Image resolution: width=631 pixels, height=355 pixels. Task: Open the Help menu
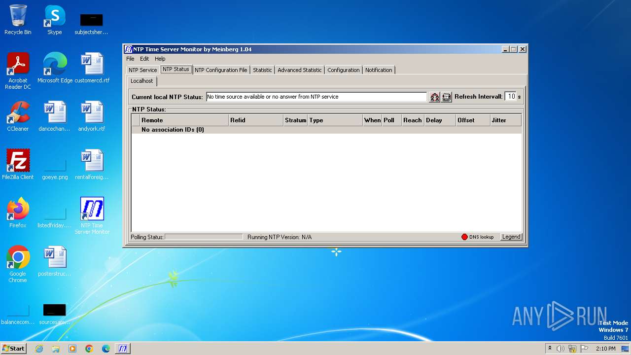point(160,59)
